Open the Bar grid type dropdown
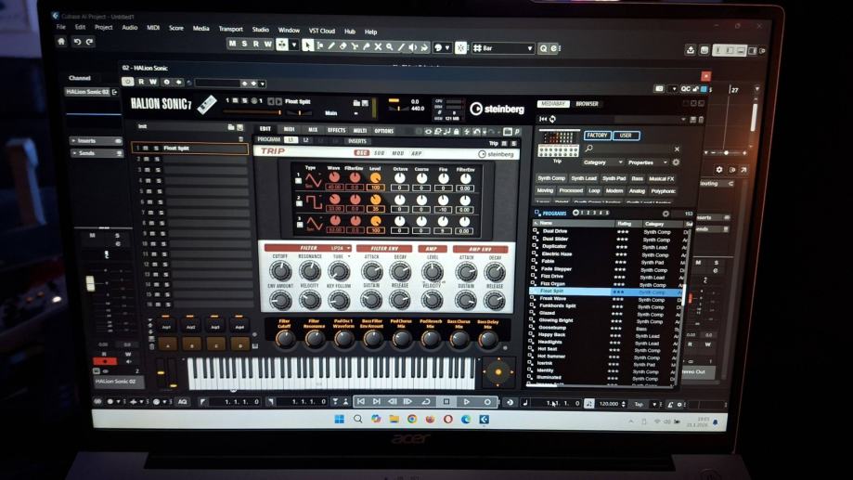 point(503,48)
